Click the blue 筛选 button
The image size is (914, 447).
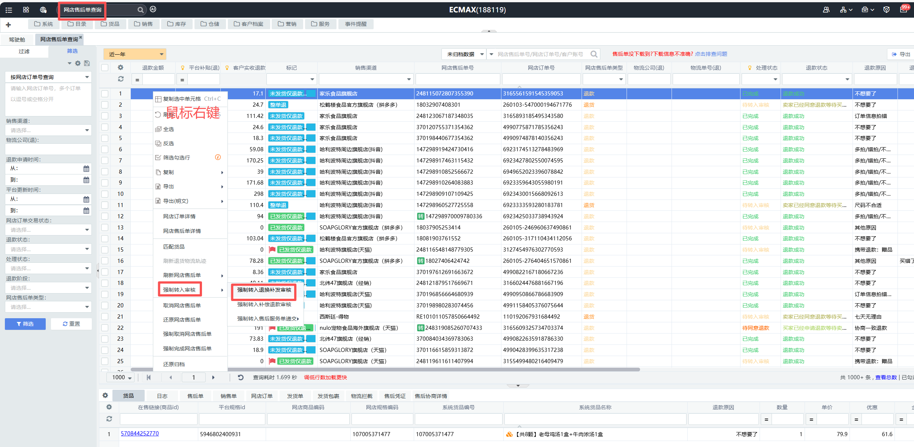tap(25, 324)
